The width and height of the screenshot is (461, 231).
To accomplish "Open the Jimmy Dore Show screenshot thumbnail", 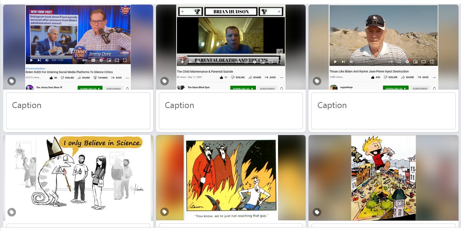I will 78,47.
